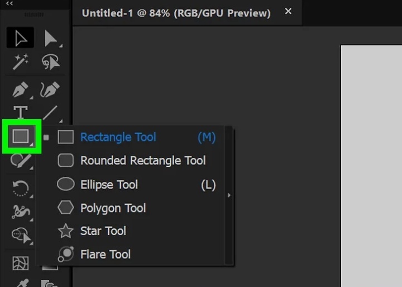Close the Untitled-1 document tab
402x287 pixels.
[x=288, y=11]
